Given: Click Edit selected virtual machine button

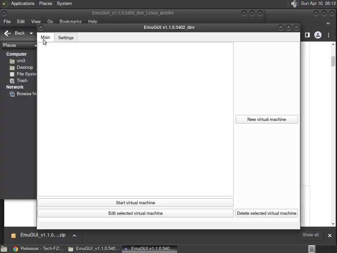Looking at the screenshot, I should coord(135,213).
